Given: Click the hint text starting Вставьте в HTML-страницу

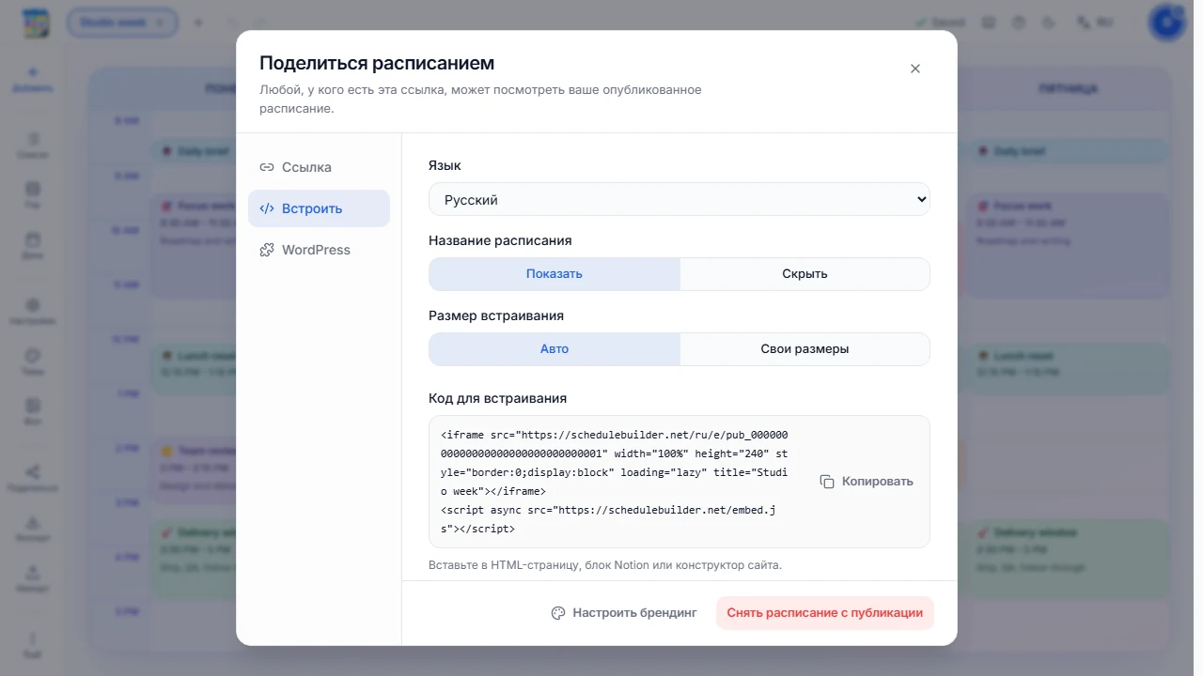Looking at the screenshot, I should [x=605, y=565].
